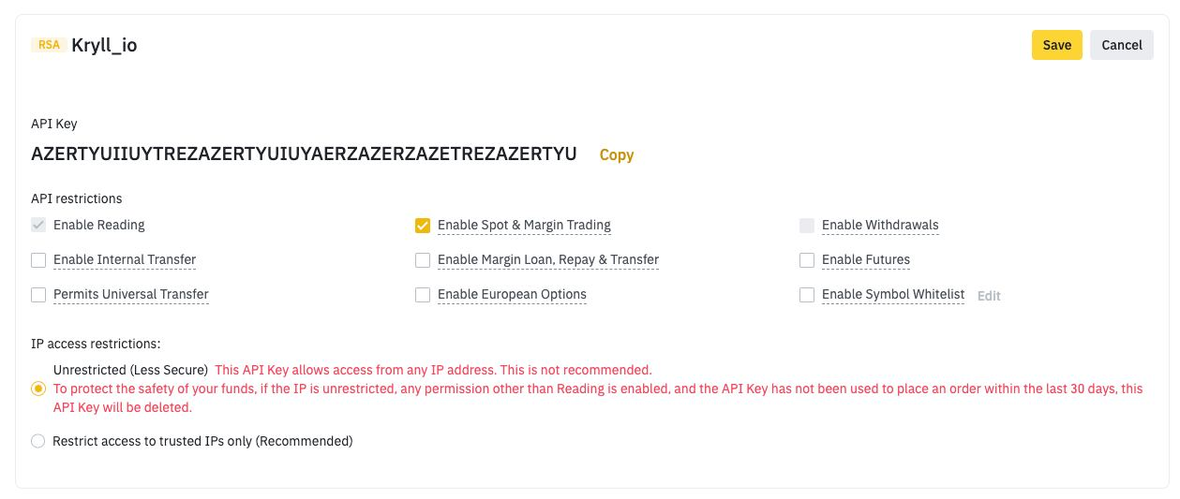1180x499 pixels.
Task: Enable Futures checkbox
Action: click(x=807, y=259)
